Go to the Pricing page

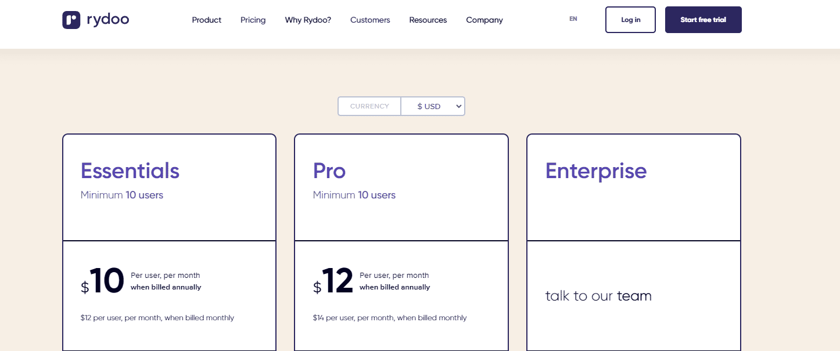pyautogui.click(x=253, y=20)
